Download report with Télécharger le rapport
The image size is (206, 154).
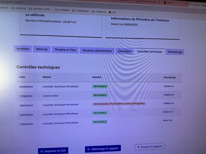click(103, 149)
